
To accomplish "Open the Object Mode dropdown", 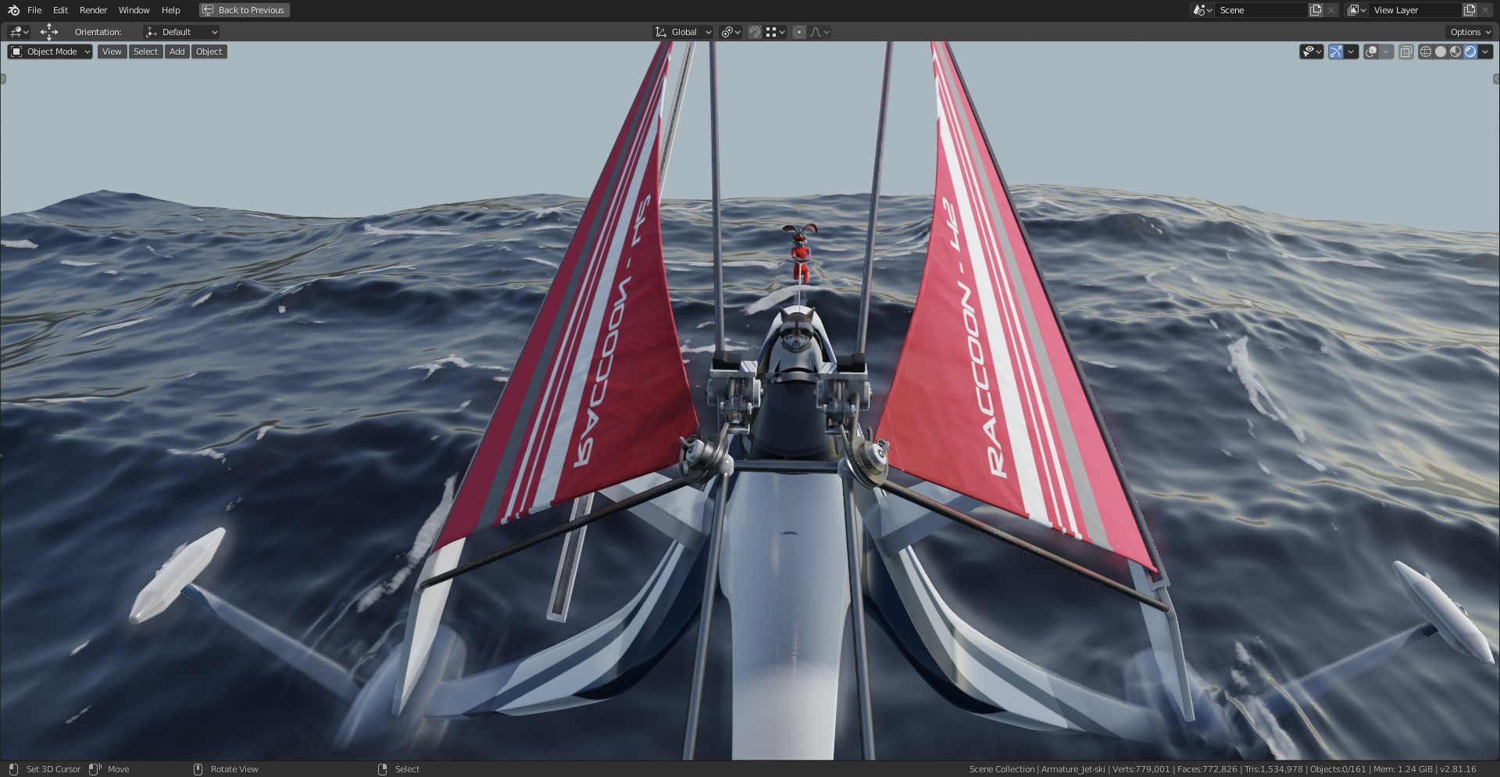I will pos(50,52).
